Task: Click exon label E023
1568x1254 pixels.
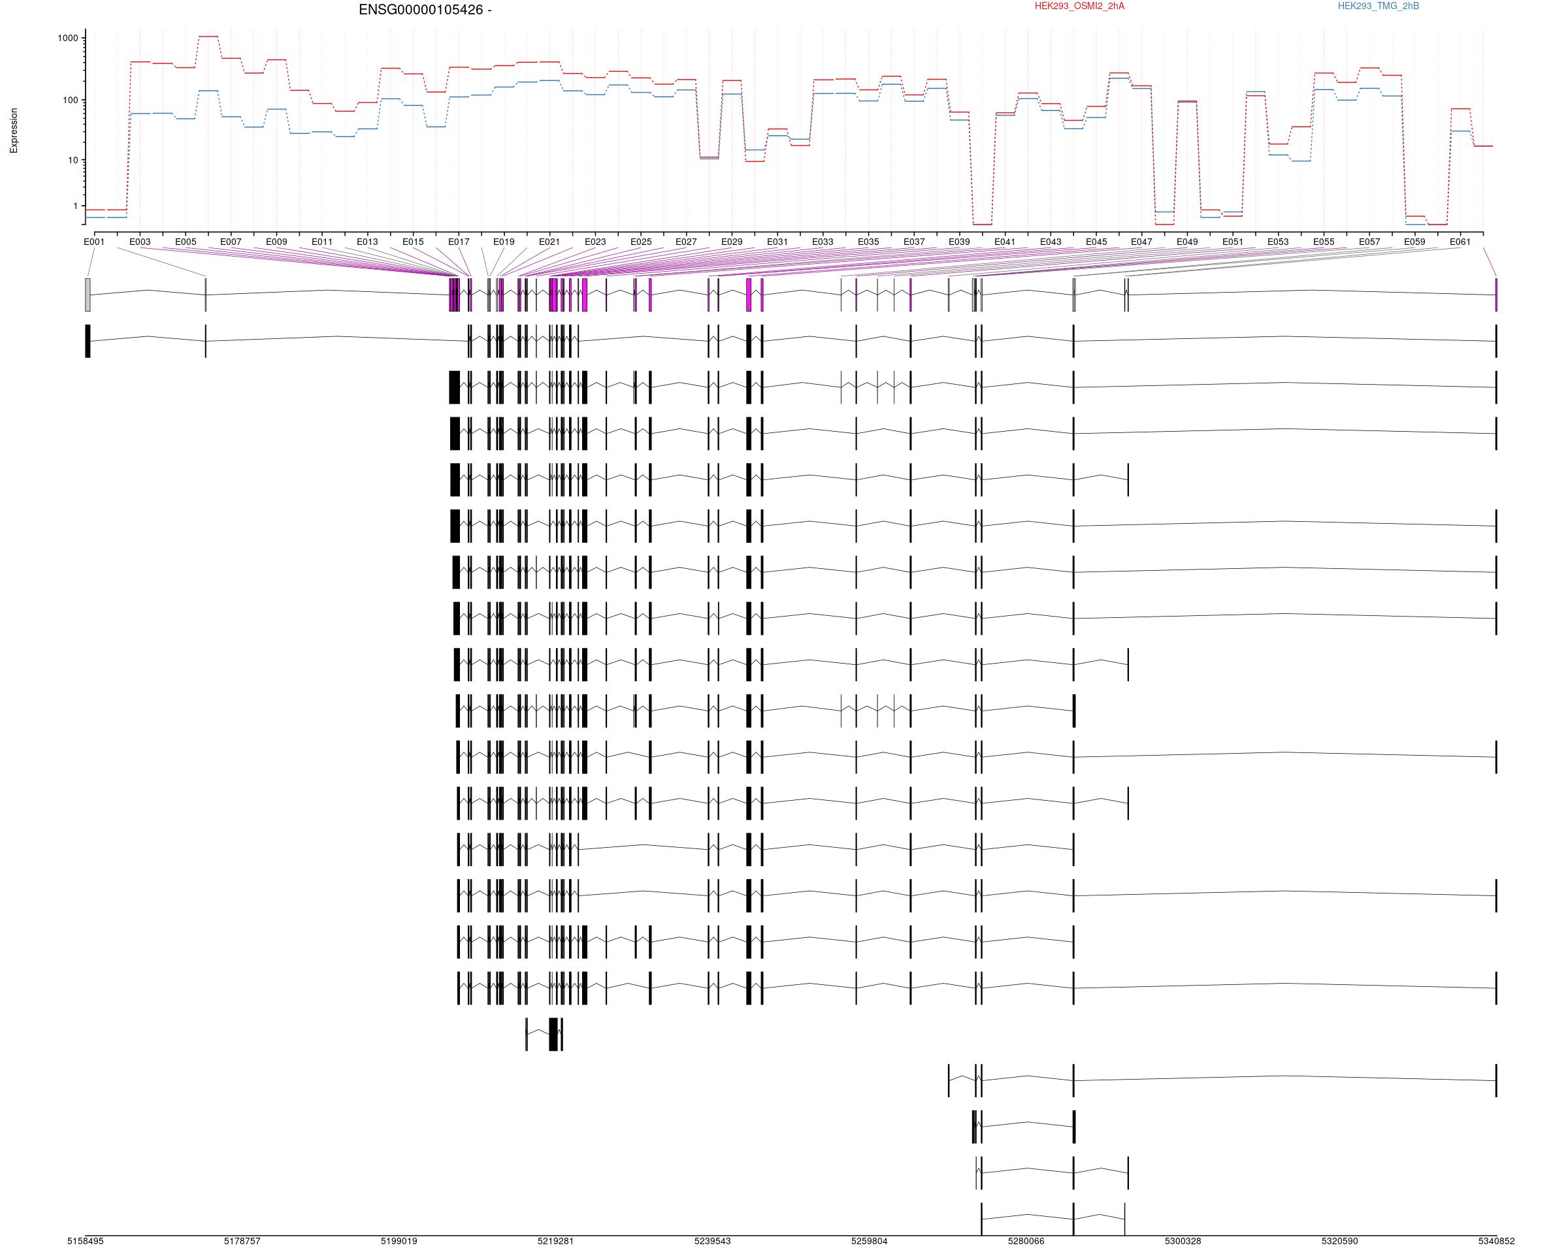Action: click(596, 242)
